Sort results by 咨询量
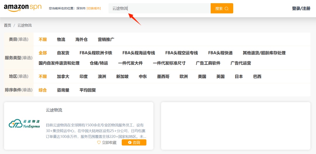Screen dimensions: 316x154 (63, 90)
